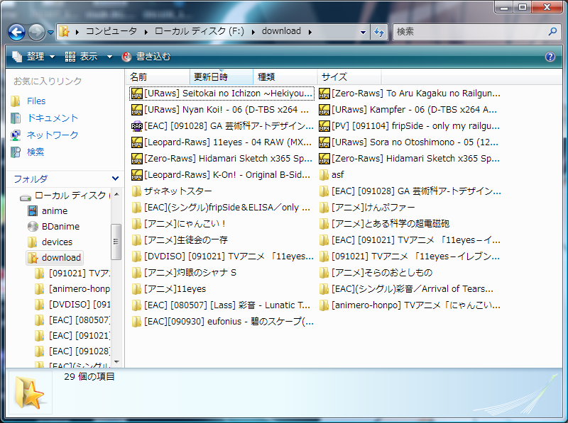Select [animero-honp folder in tree
This screenshot has height=423, width=568.
click(x=72, y=289)
